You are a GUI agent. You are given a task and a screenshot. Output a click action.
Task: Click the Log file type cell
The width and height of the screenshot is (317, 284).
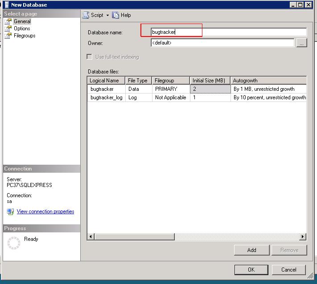[139, 97]
